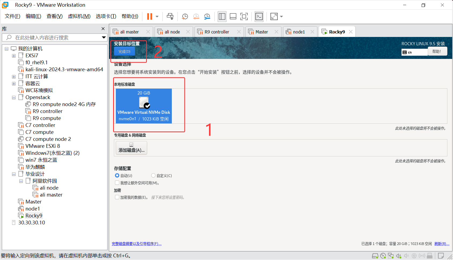
Task: Select remote server 30.30.30.10
Action: pos(31,223)
